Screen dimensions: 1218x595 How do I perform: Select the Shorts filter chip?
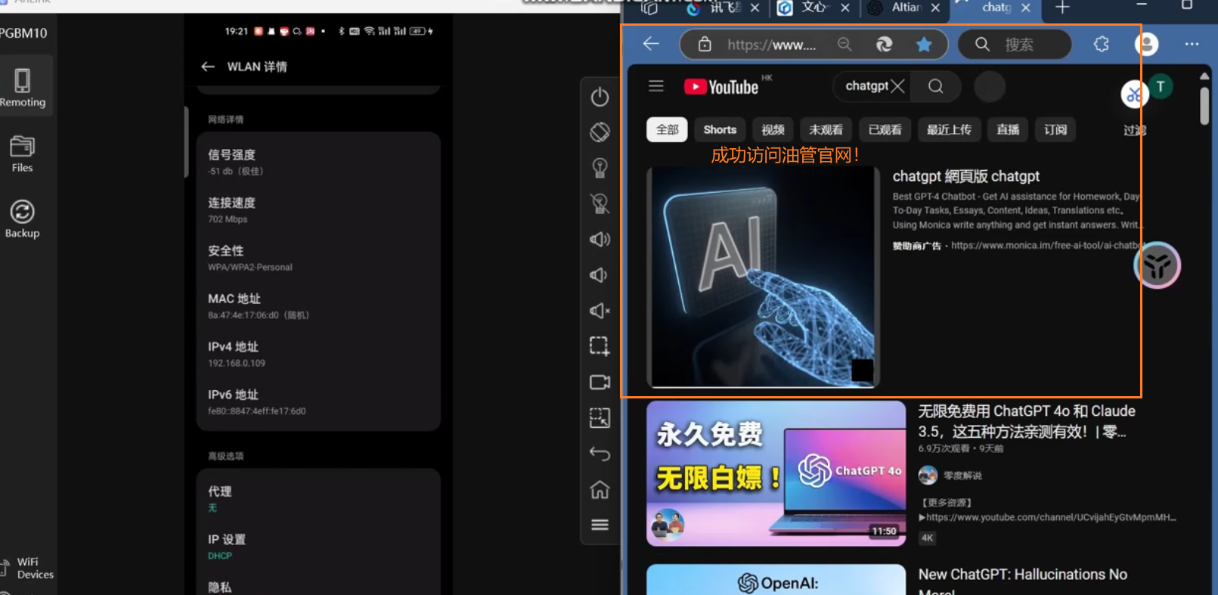720,129
